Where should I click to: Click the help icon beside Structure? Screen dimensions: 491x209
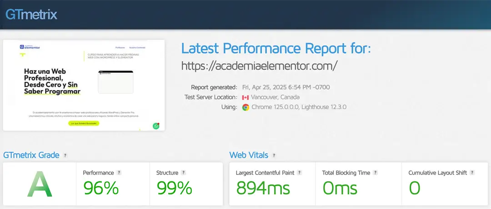(183, 173)
